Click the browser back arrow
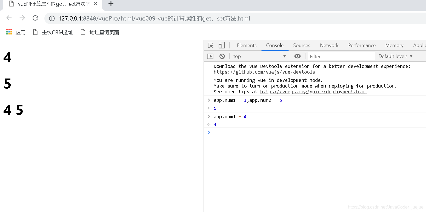This screenshot has height=212, width=426. 9,18
